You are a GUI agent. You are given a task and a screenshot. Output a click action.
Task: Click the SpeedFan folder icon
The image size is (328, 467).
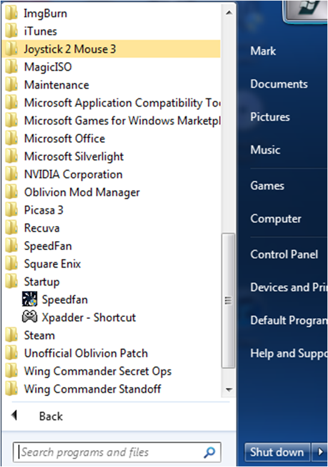tap(11, 245)
